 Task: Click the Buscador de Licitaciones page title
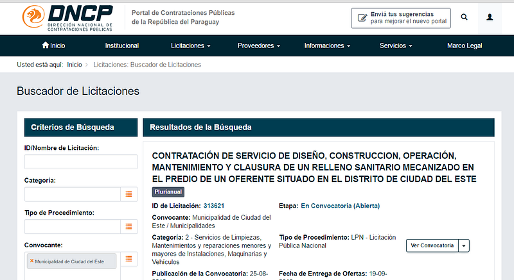[x=78, y=91]
